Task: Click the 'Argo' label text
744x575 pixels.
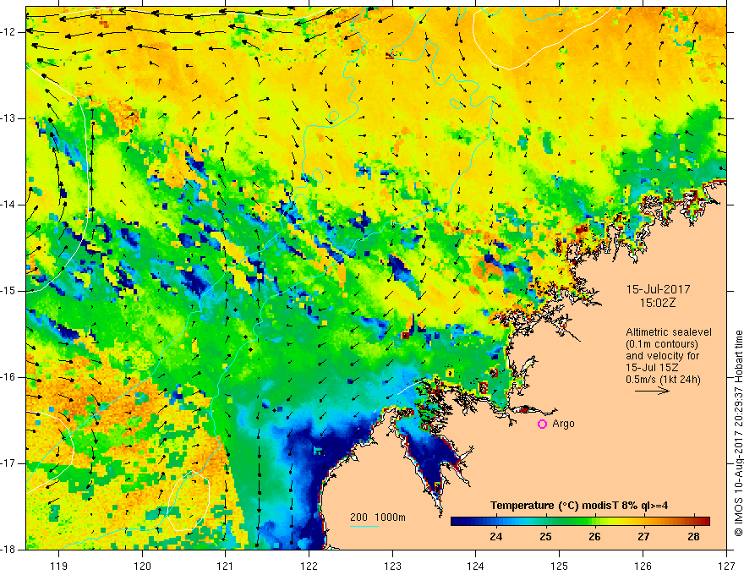Action: tap(563, 424)
